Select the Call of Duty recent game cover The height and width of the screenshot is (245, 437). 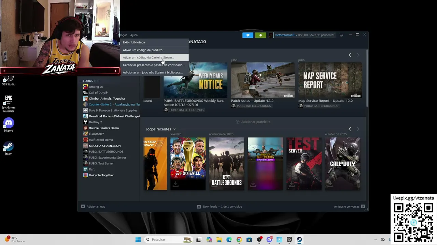[x=342, y=164]
